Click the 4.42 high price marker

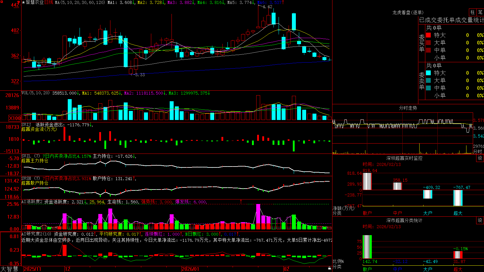coord(267,7)
